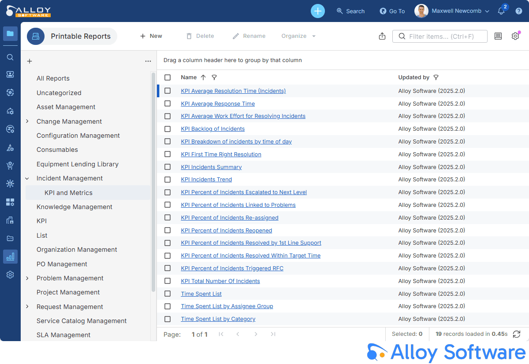This screenshot has width=529, height=364.
Task: Check the box for KPI Incidents Trend
Action: [x=168, y=180]
